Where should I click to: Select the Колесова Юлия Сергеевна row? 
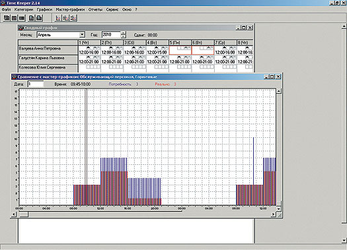point(48,68)
